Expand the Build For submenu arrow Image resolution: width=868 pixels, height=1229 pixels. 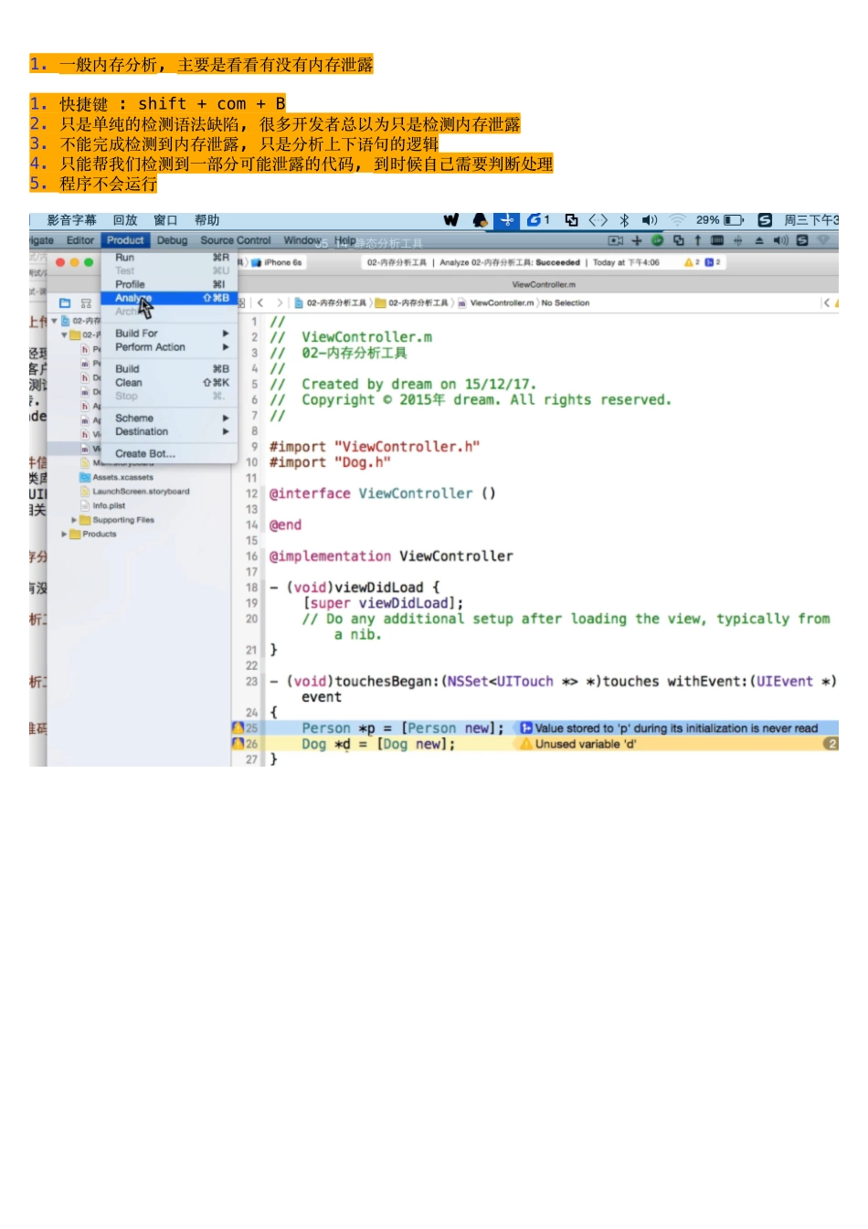click(225, 334)
